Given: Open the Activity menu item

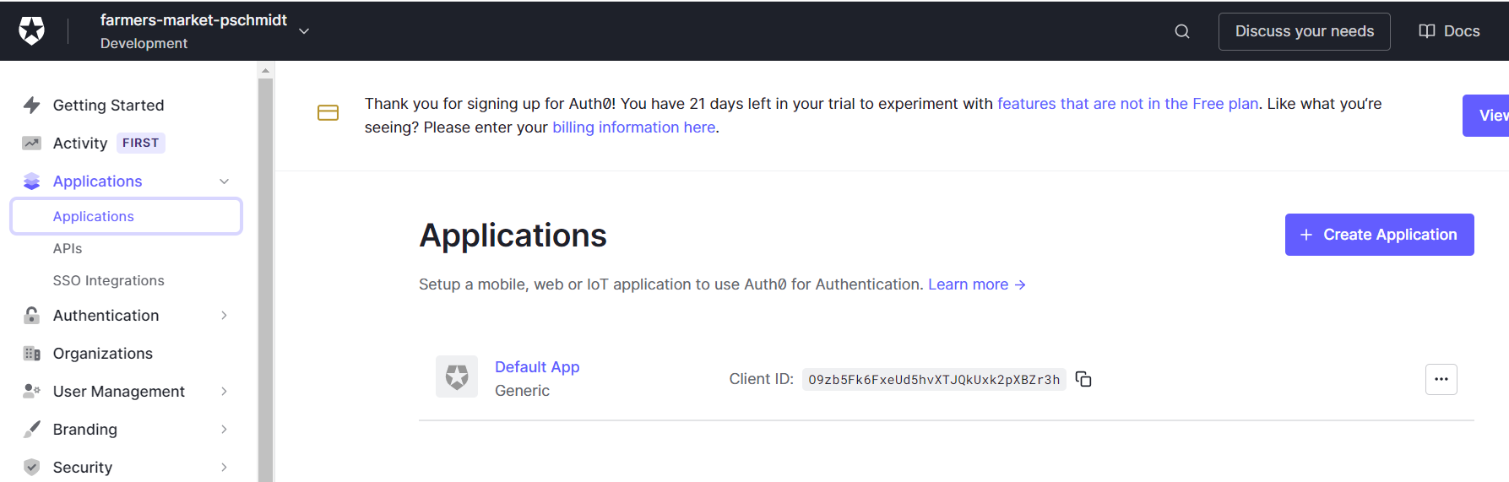Looking at the screenshot, I should tap(80, 143).
